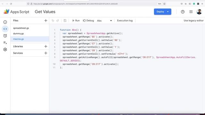Viewport: 205px width, 115px height.
Task: Click DEFAULT_SERIES text in the editor
Action: (69, 61)
